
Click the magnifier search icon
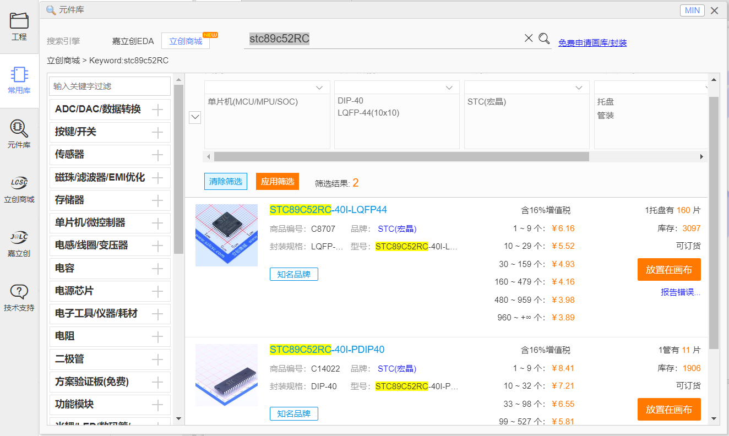pyautogui.click(x=544, y=38)
